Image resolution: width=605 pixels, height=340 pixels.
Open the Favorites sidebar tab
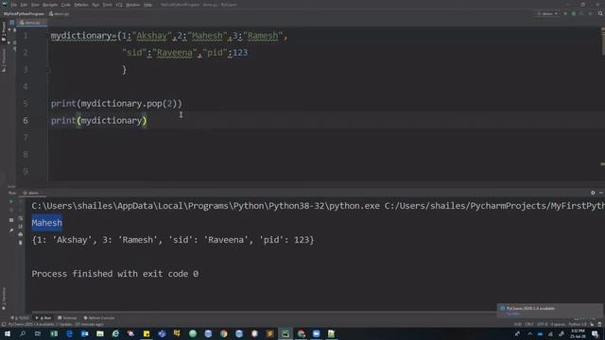click(x=4, y=298)
